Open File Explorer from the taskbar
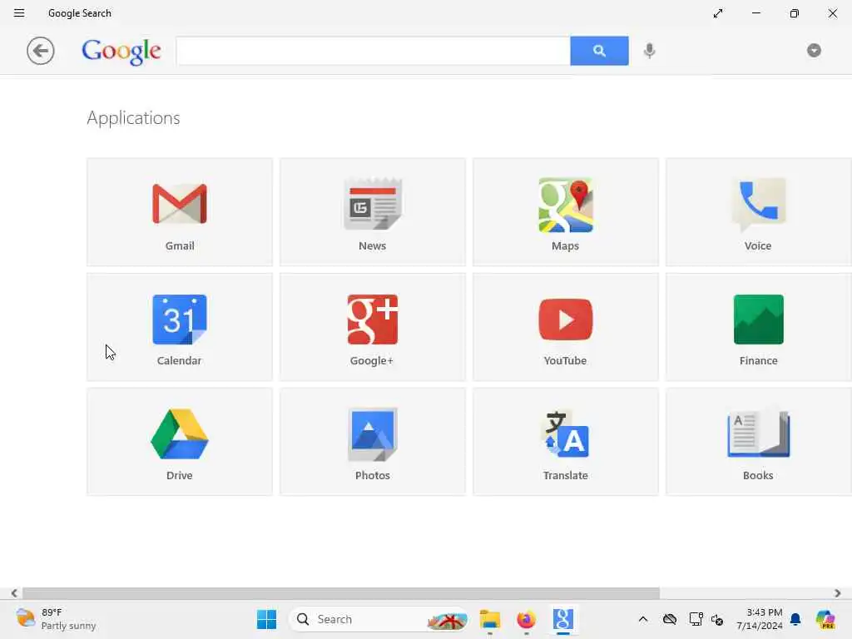 click(x=489, y=619)
